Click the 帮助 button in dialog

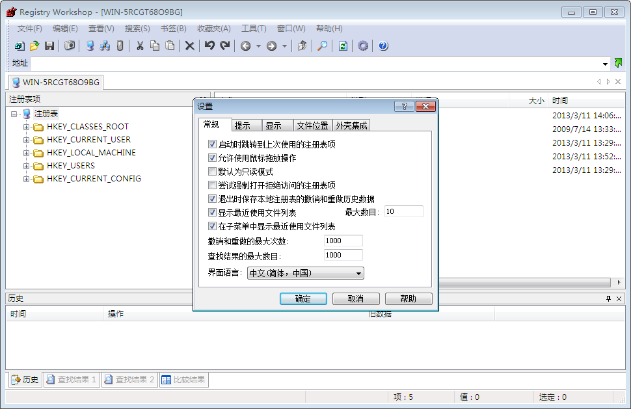409,299
